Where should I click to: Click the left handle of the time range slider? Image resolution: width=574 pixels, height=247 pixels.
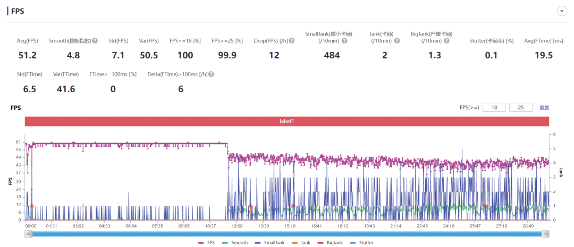[x=29, y=234]
